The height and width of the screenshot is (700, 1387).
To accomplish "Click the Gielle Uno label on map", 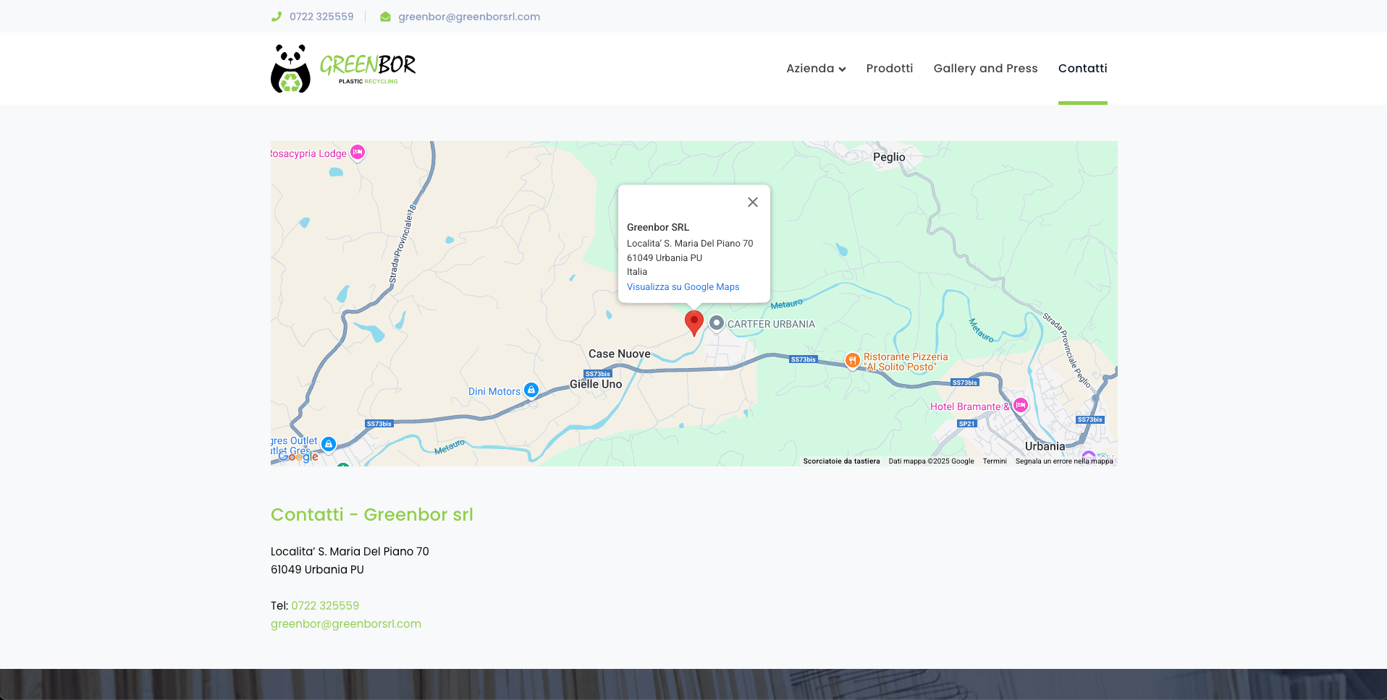I will coord(596,384).
